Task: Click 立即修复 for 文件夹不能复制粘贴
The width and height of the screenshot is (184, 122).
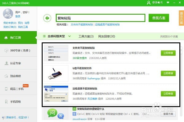Action: [168, 53]
